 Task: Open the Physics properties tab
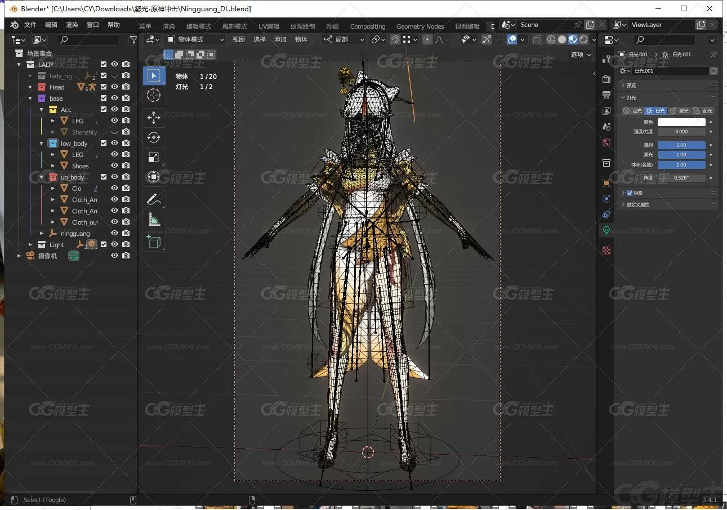click(x=606, y=199)
